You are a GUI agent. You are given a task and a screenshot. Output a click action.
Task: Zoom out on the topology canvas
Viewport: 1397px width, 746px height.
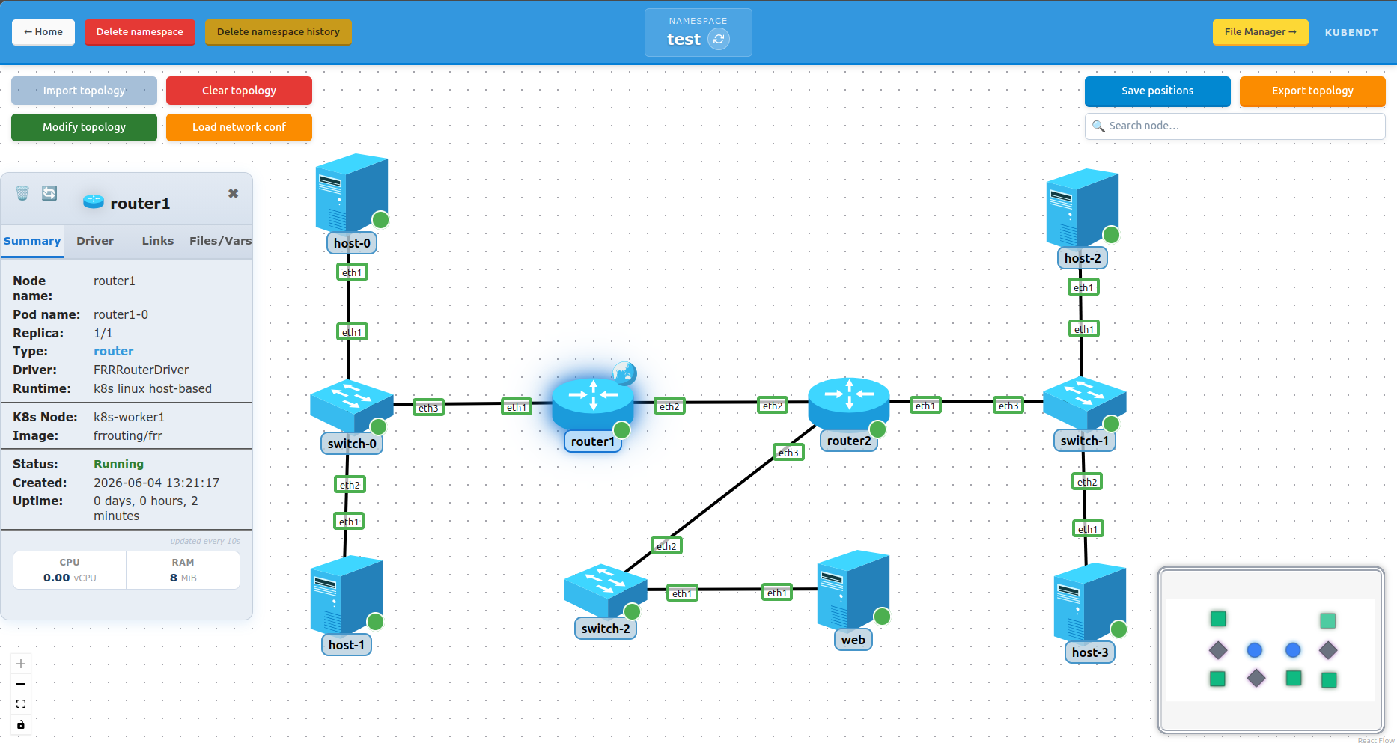21,684
